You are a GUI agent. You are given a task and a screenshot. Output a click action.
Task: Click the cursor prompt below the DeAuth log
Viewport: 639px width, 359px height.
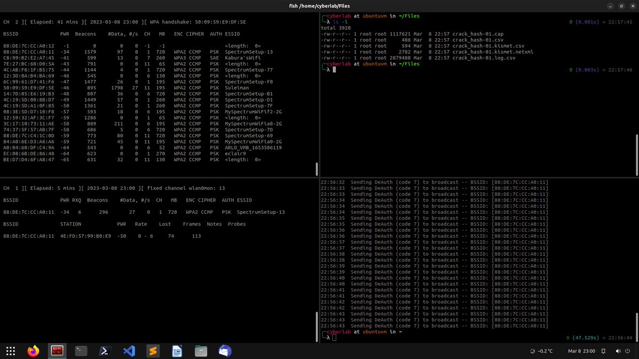334,337
